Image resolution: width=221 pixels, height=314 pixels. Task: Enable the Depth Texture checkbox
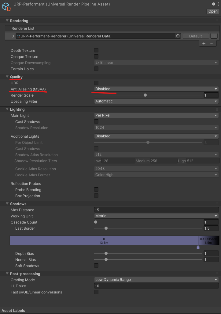pyautogui.click(x=96, y=50)
